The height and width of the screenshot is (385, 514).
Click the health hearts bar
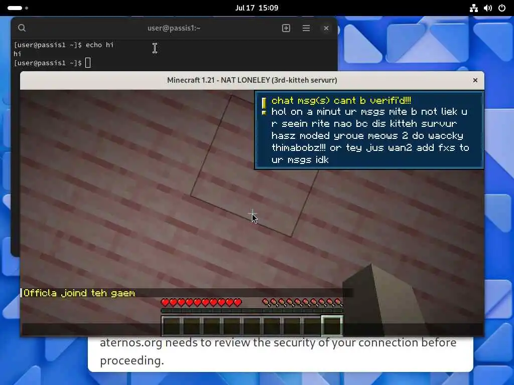pos(201,302)
